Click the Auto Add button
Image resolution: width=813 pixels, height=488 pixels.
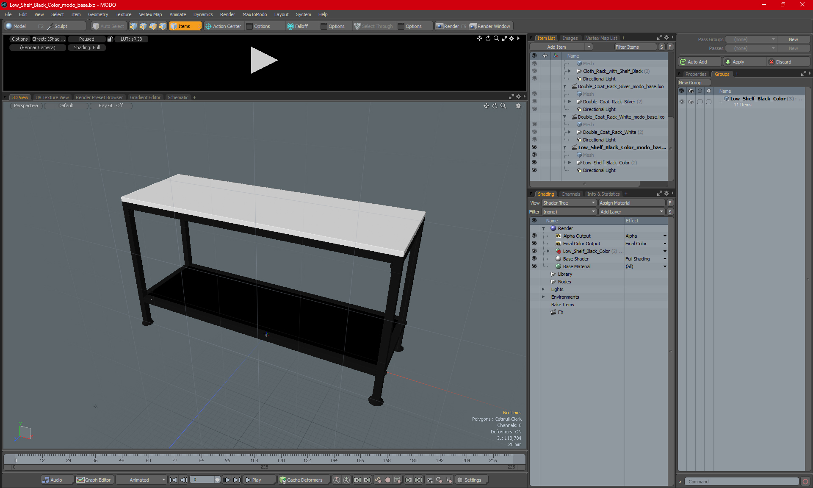[x=699, y=62]
